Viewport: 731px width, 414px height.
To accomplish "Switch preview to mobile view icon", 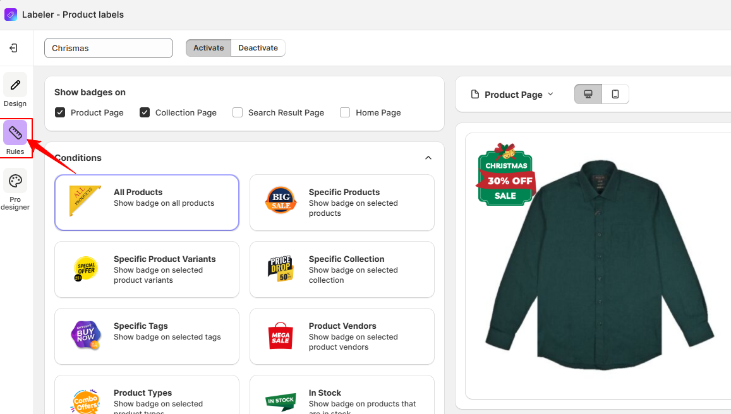I will click(x=615, y=94).
